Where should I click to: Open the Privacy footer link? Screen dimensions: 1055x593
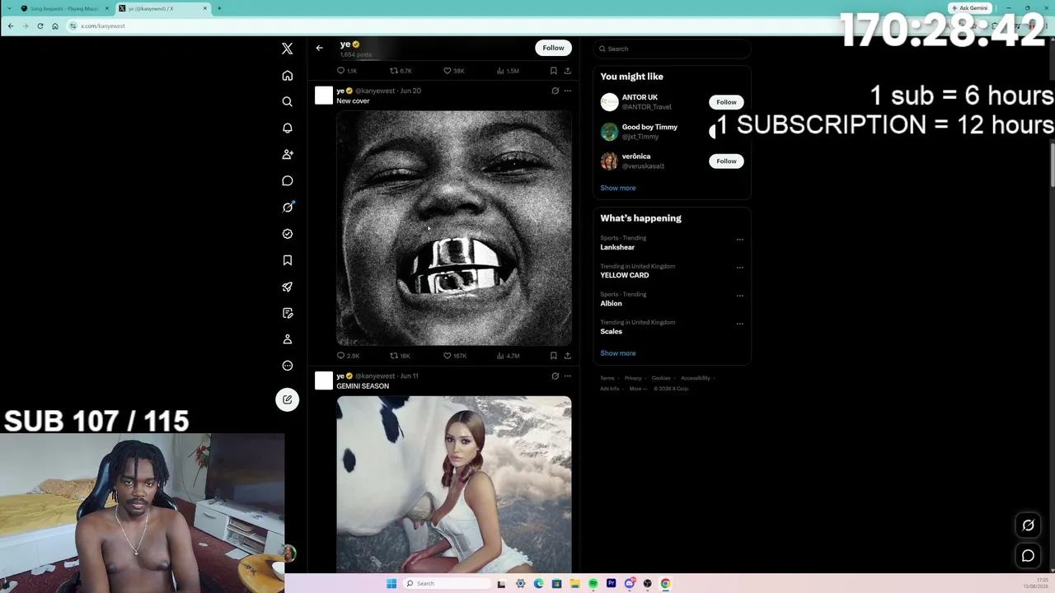[x=633, y=378]
